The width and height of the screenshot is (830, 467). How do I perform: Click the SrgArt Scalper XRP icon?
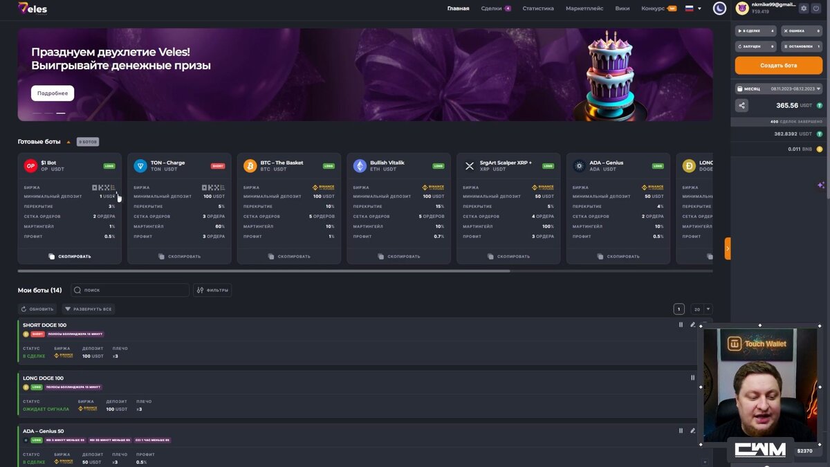470,166
